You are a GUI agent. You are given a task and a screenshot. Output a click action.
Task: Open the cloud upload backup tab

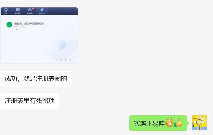(30, 11)
